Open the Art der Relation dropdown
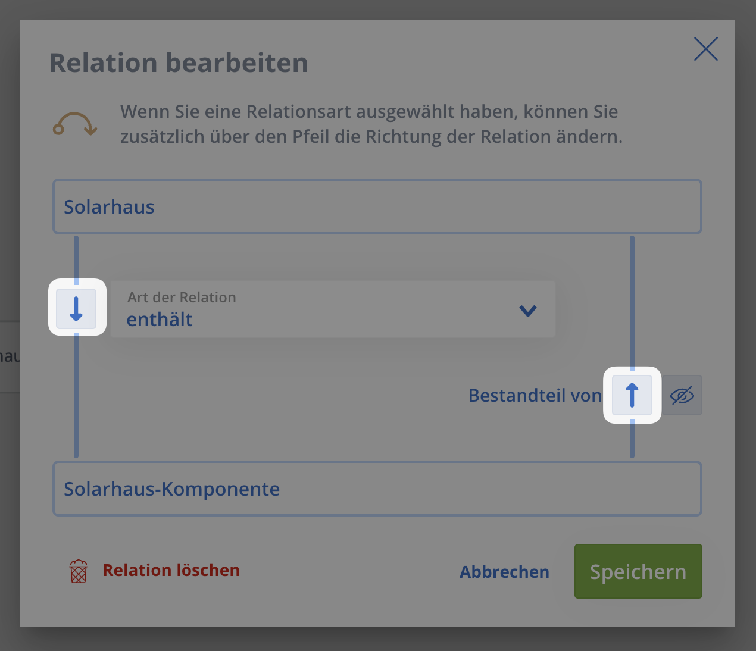The width and height of the screenshot is (756, 651). [332, 309]
